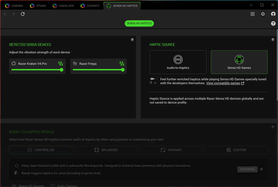Select Sensa HD Games haptic source
The height and width of the screenshot is (187, 278).
pos(239,62)
